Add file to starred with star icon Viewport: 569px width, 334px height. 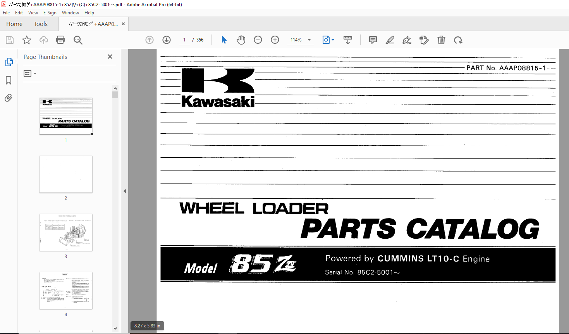27,40
